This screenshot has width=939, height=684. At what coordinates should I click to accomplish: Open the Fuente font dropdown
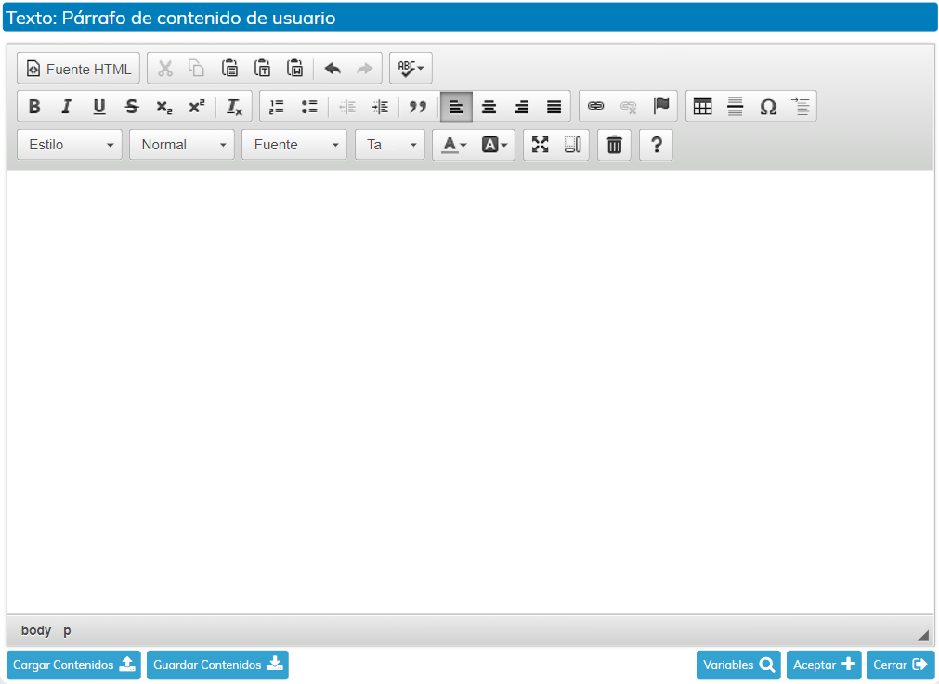(294, 145)
